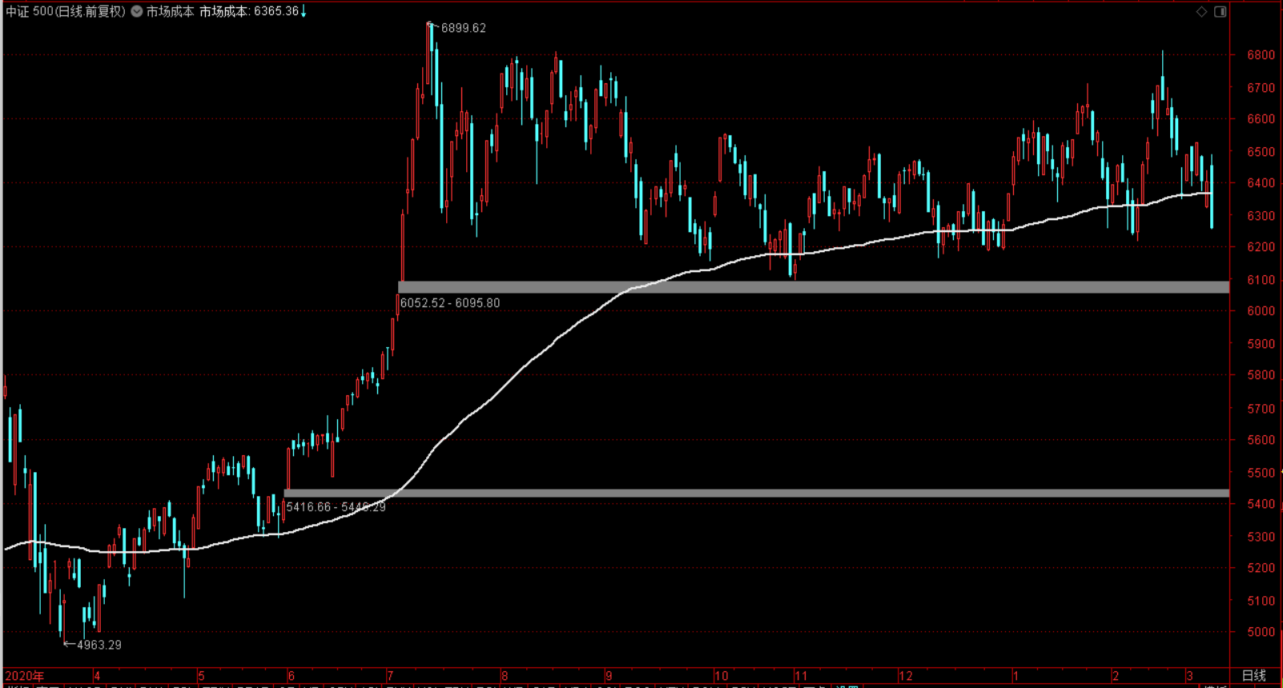Click the 中证 500(日线.前复权) chart title
Image resolution: width=1283 pixels, height=688 pixels.
pyautogui.click(x=66, y=11)
